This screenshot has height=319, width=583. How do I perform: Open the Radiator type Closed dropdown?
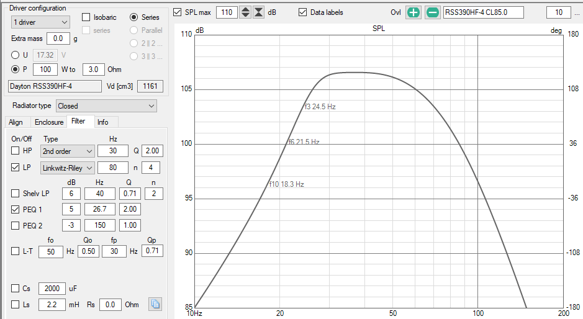pyautogui.click(x=106, y=106)
